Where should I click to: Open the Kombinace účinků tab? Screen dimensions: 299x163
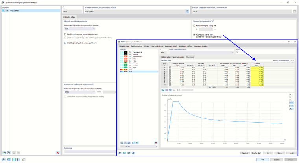point(171,46)
